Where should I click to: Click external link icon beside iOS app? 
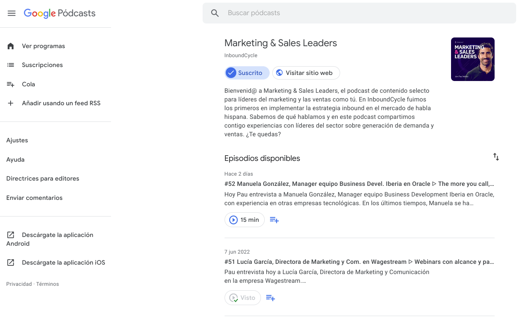click(x=11, y=263)
